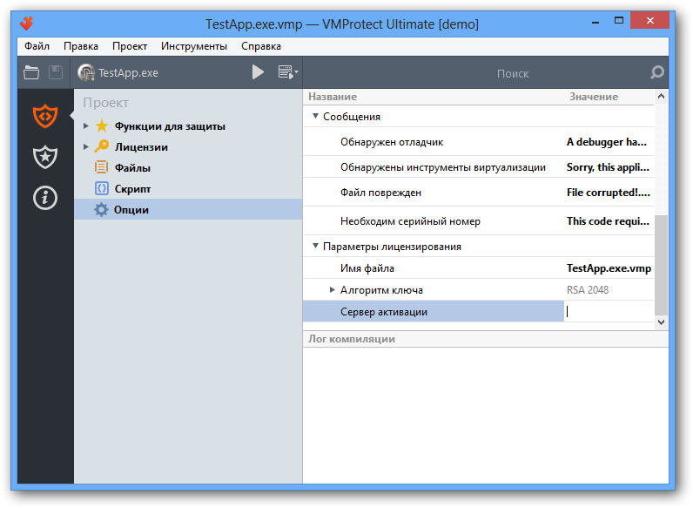Viewport: 693px width, 508px height.
Task: Collapse the Параметры лицензирования group
Action: (x=315, y=246)
